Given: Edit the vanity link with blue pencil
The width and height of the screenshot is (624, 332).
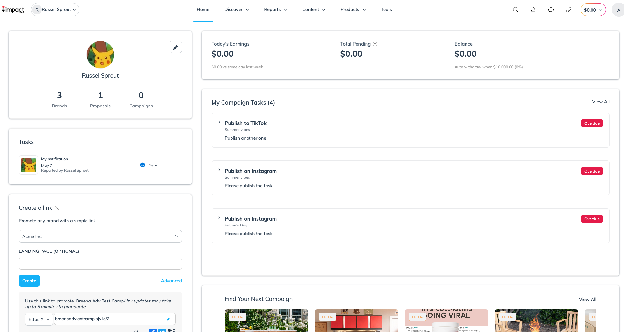Looking at the screenshot, I should 168,319.
